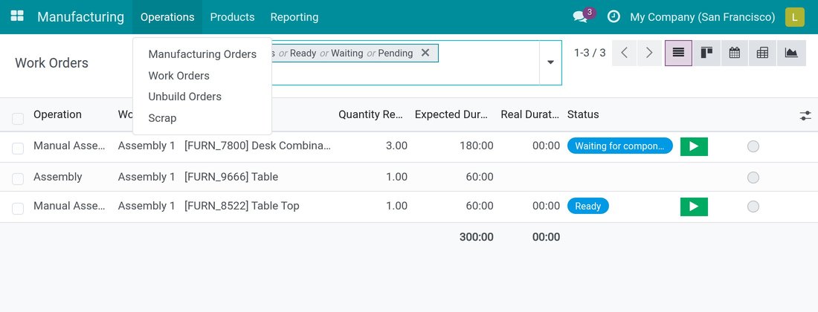Click the Ready status badge
This screenshot has width=818, height=312.
click(x=588, y=207)
